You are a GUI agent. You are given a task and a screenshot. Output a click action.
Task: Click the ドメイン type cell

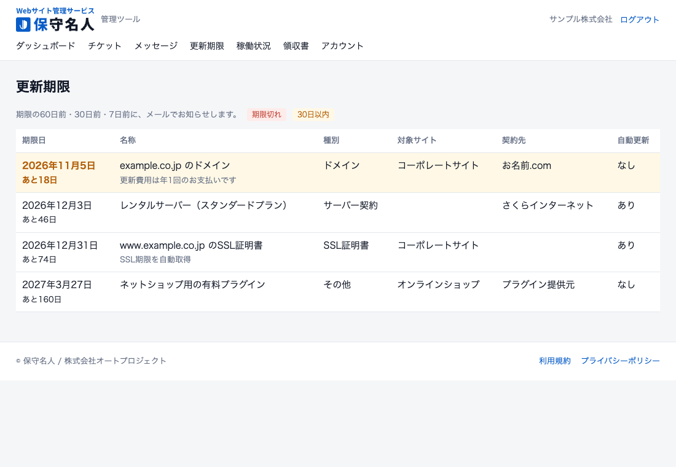(342, 165)
